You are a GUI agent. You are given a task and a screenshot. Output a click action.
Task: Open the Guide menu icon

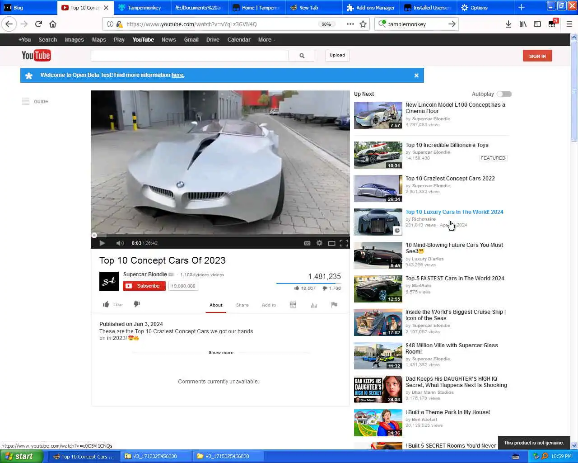pyautogui.click(x=26, y=101)
